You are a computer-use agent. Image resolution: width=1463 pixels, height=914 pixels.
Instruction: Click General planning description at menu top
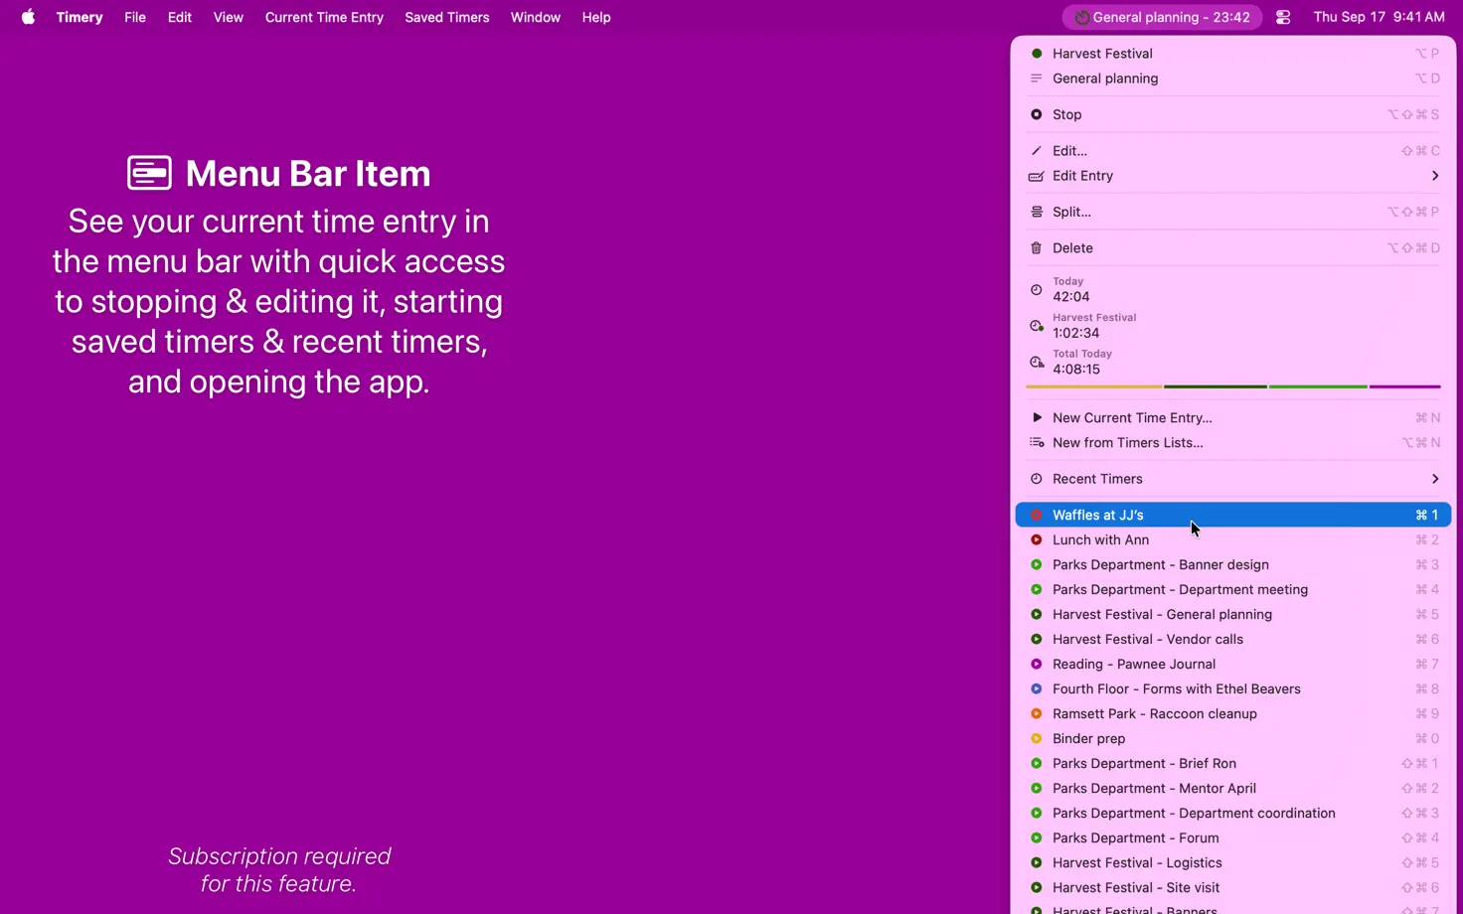[x=1233, y=78]
